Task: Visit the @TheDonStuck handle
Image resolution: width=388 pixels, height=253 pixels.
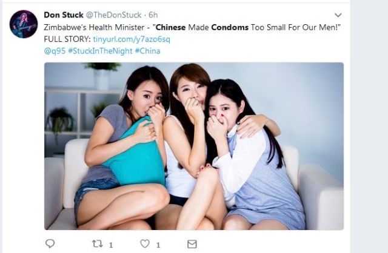Action: (x=113, y=15)
